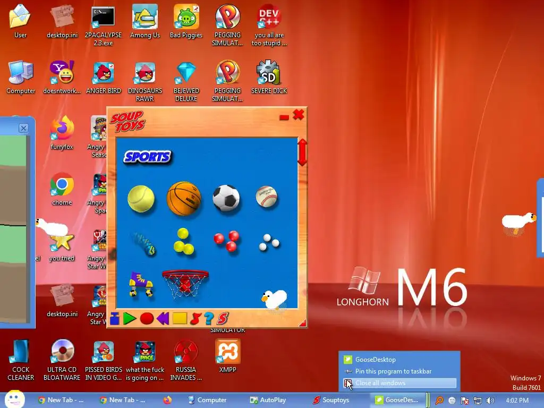Select the three yellow balls toy
The width and height of the screenshot is (544, 408).
click(183, 241)
